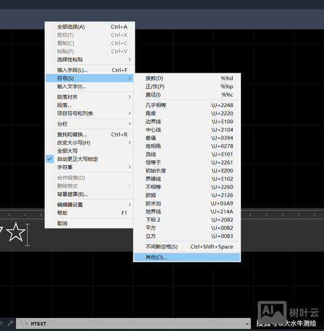Expand the 改变大小写(H) submenu
The width and height of the screenshot is (324, 331).
tap(89, 143)
